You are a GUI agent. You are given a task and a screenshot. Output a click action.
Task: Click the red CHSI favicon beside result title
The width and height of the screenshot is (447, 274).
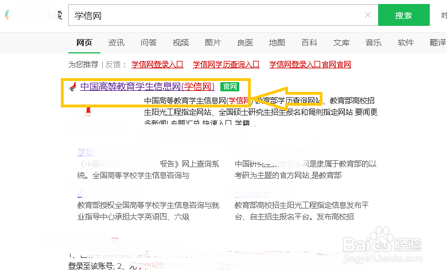click(x=73, y=87)
